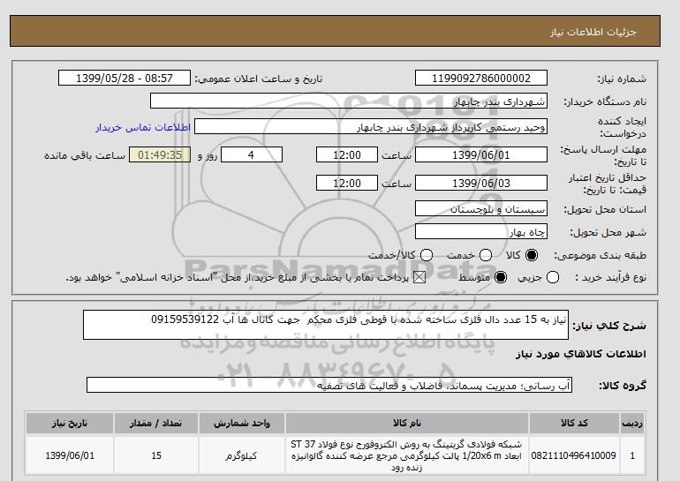680x481 pixels.
Task: Select the خدمت radio button
Action: pos(486,255)
